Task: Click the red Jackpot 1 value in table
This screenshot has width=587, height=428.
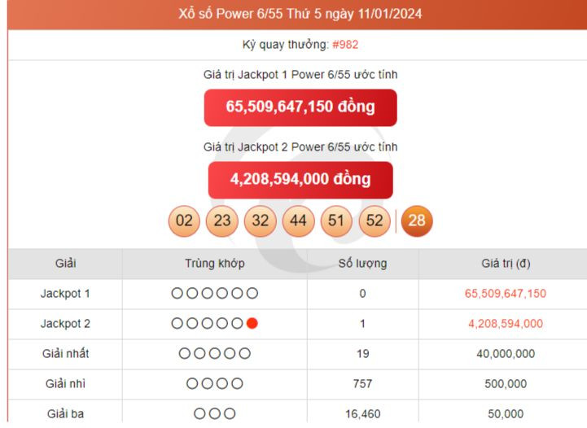Action: [506, 294]
